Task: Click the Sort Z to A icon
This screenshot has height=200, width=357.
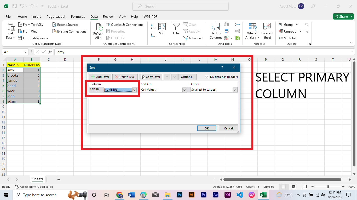Action: tap(152, 35)
